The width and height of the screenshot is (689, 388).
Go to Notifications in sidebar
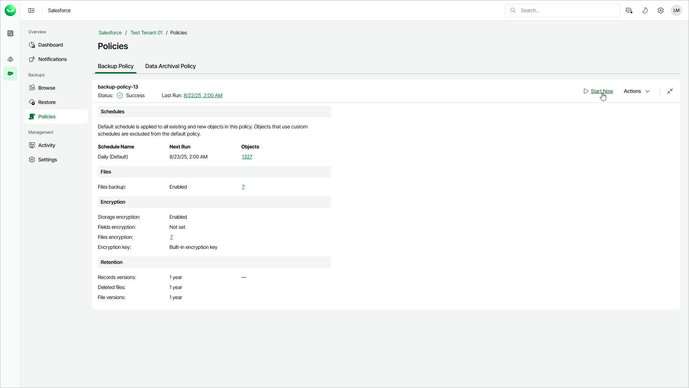coord(52,59)
